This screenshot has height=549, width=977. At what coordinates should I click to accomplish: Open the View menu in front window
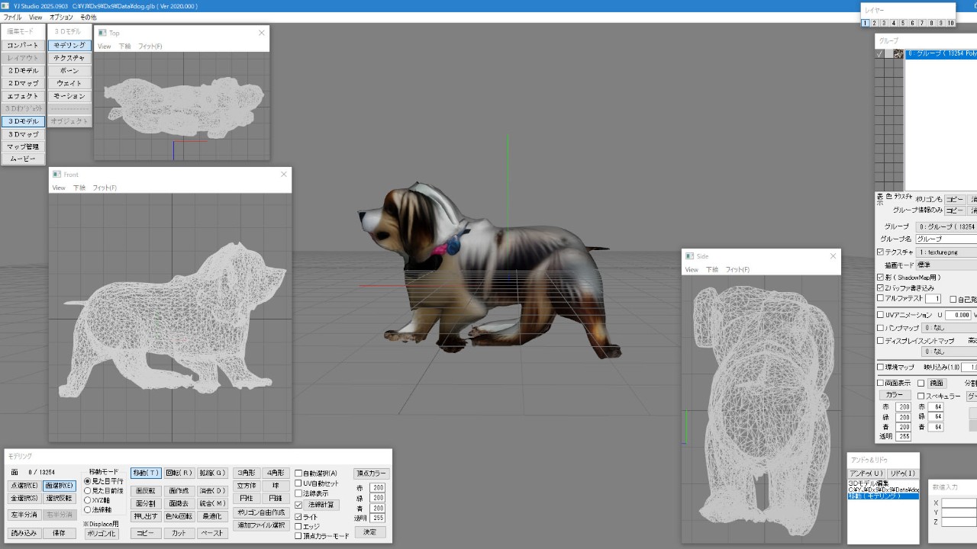click(59, 188)
